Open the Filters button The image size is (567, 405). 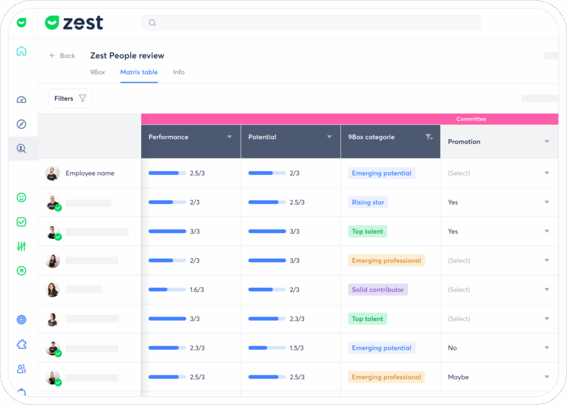[x=70, y=98]
